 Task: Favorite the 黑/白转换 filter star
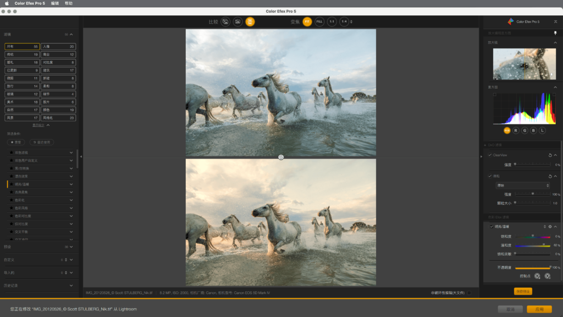pos(12,168)
